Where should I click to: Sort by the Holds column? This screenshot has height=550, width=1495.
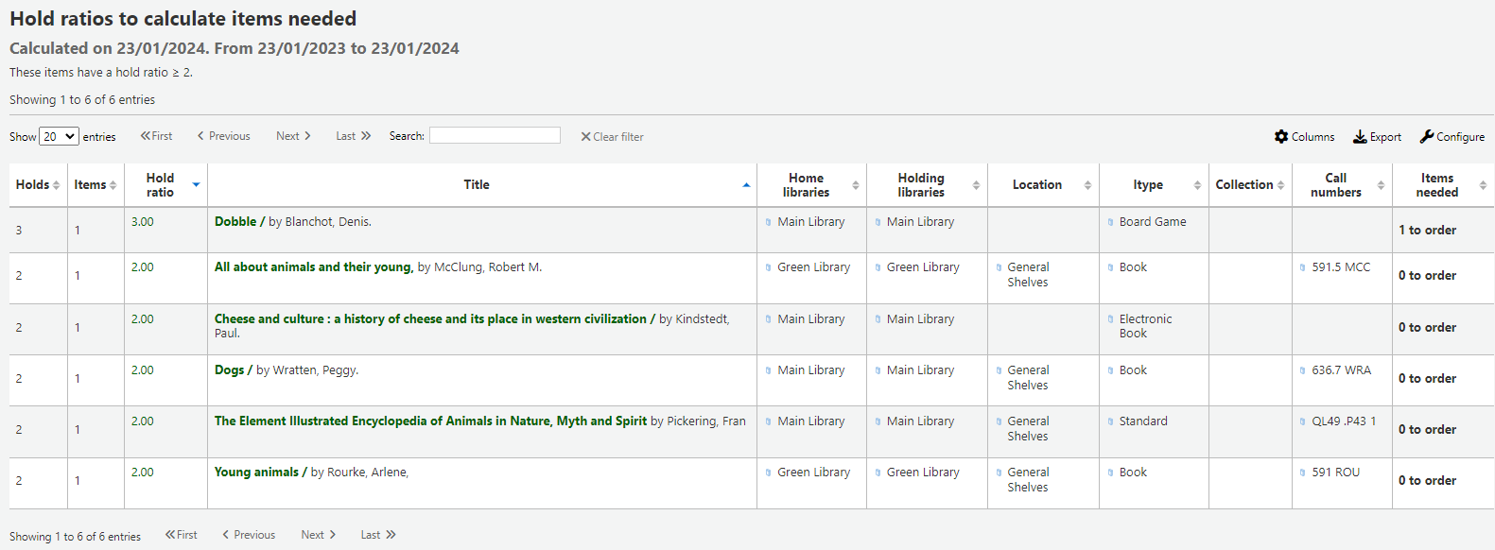(x=38, y=185)
